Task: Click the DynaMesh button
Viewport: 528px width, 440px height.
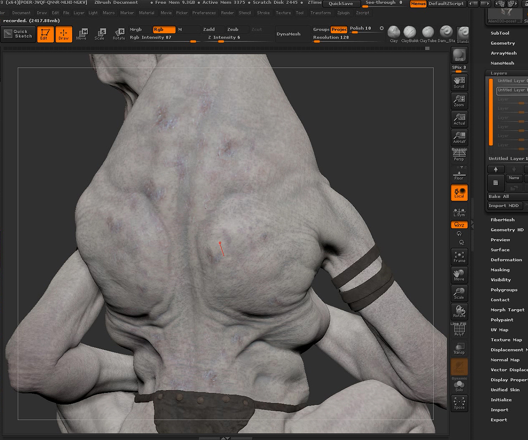Action: tap(289, 34)
